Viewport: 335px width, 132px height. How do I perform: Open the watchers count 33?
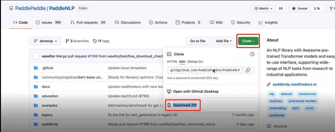(281, 8)
